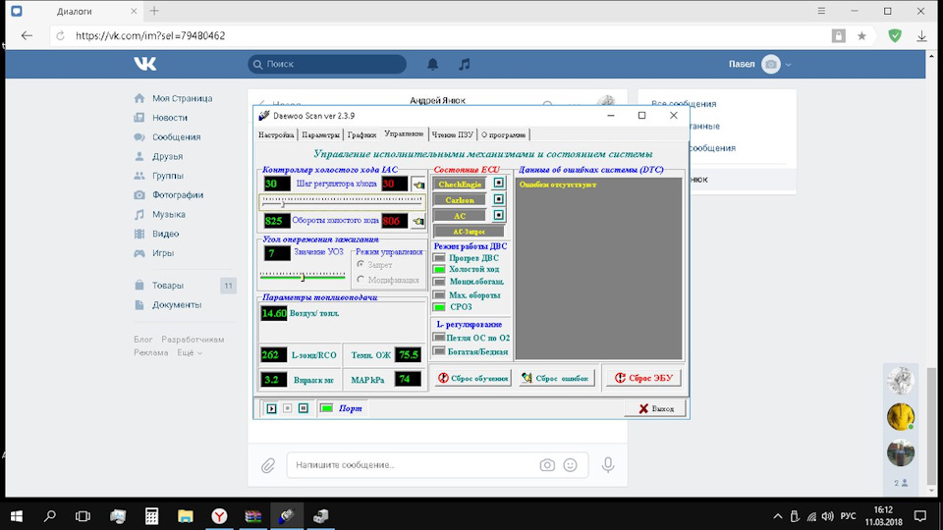Open the VK music note icon
The width and height of the screenshot is (943, 530).
[465, 65]
